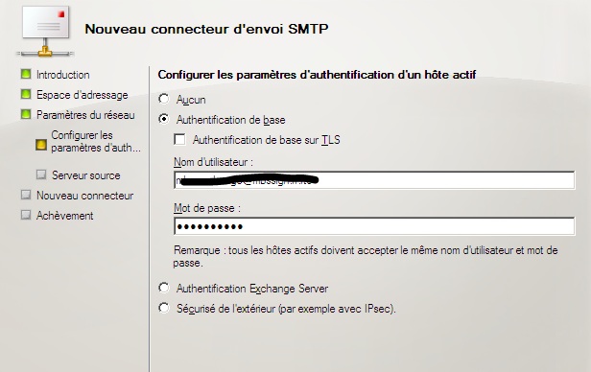The width and height of the screenshot is (591, 372).
Task: Choose Sécurisé de l'extérieur radio option
Action: pyautogui.click(x=164, y=308)
